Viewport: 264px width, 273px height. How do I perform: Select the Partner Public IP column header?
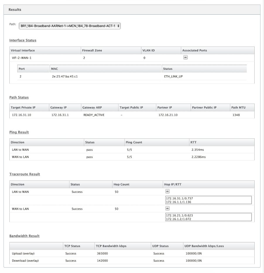coord(210,108)
